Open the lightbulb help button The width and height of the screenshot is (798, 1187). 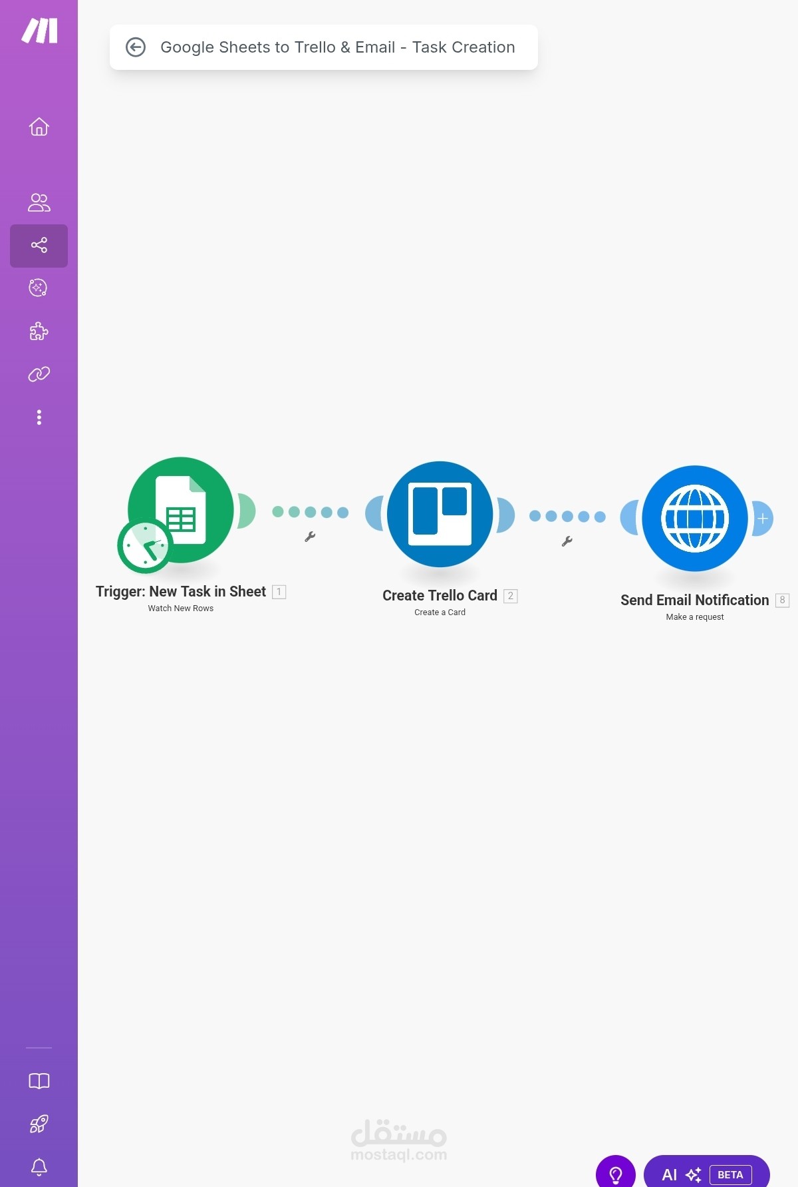(616, 1174)
